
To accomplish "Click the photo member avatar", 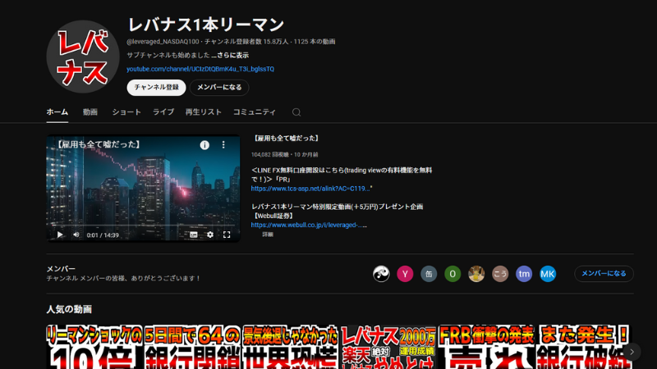I will [476, 274].
